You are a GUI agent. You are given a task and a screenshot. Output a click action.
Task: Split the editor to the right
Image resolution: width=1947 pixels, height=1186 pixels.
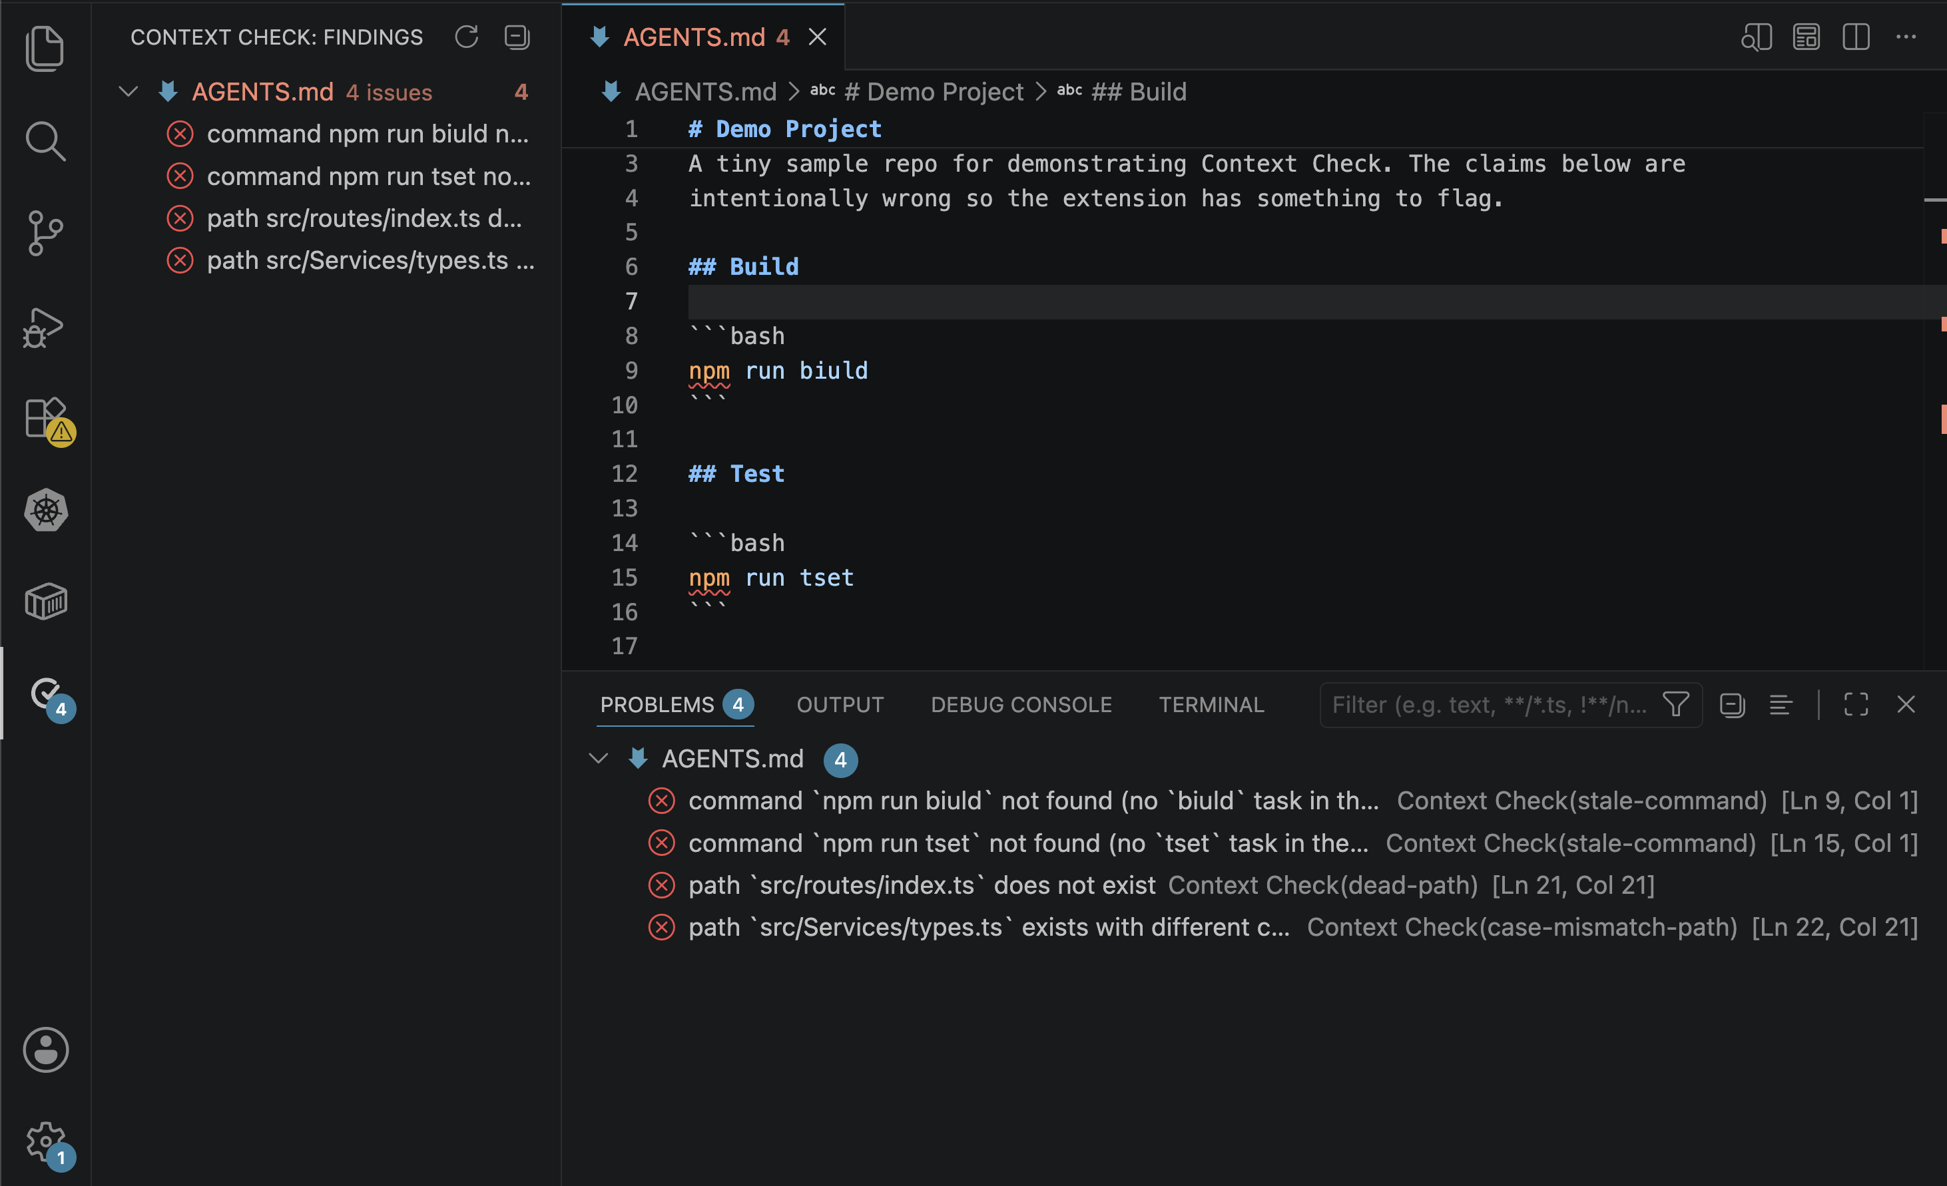coord(1856,37)
